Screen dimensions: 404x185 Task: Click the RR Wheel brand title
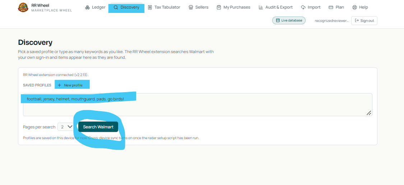(40, 5)
